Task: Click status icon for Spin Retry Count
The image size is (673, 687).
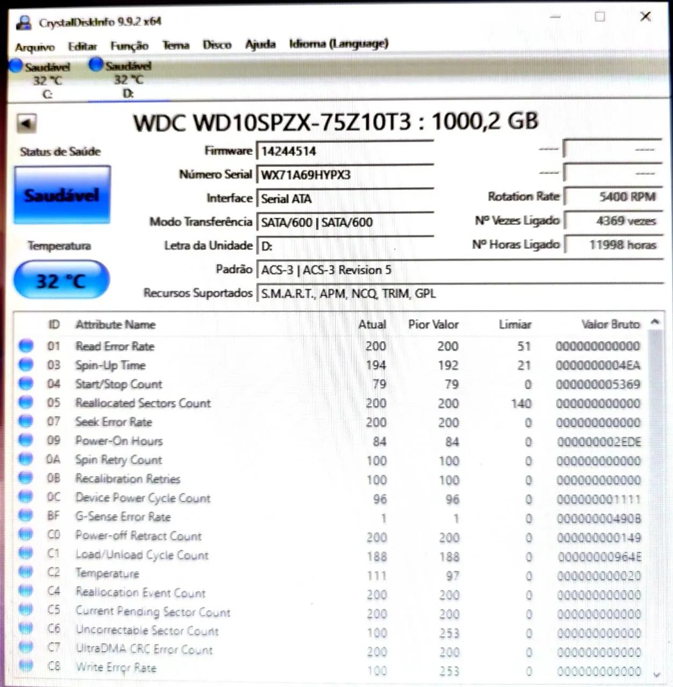Action: click(x=26, y=459)
